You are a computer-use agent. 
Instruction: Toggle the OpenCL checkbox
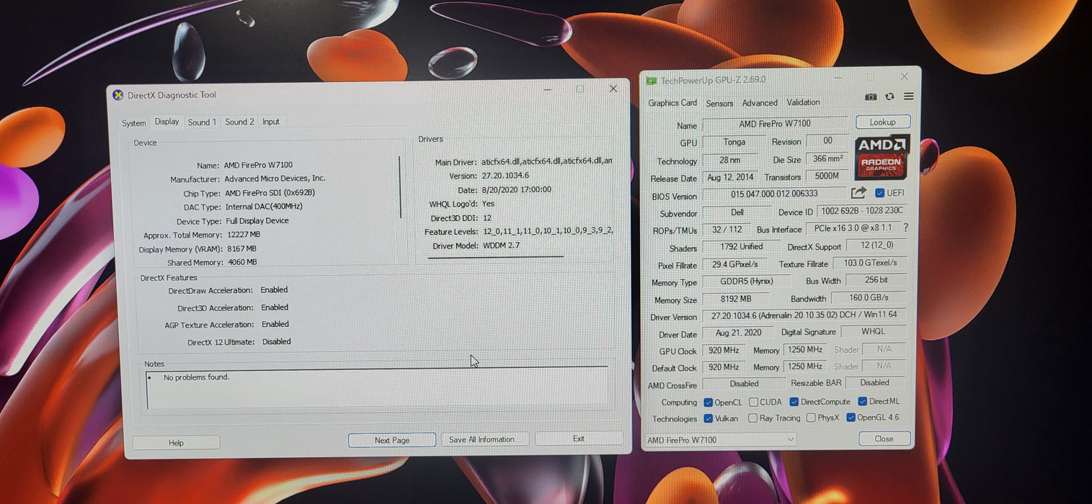708,402
